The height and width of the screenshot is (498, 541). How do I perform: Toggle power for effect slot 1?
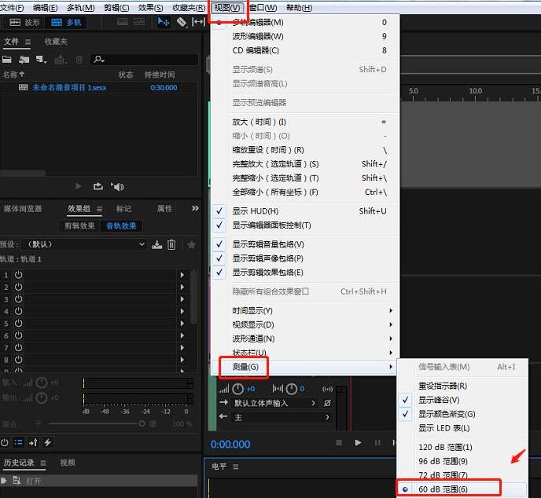coord(18,275)
